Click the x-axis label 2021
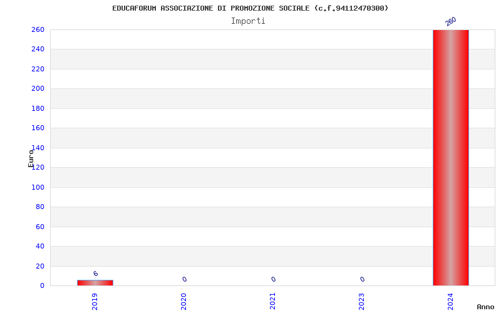 coord(272,302)
